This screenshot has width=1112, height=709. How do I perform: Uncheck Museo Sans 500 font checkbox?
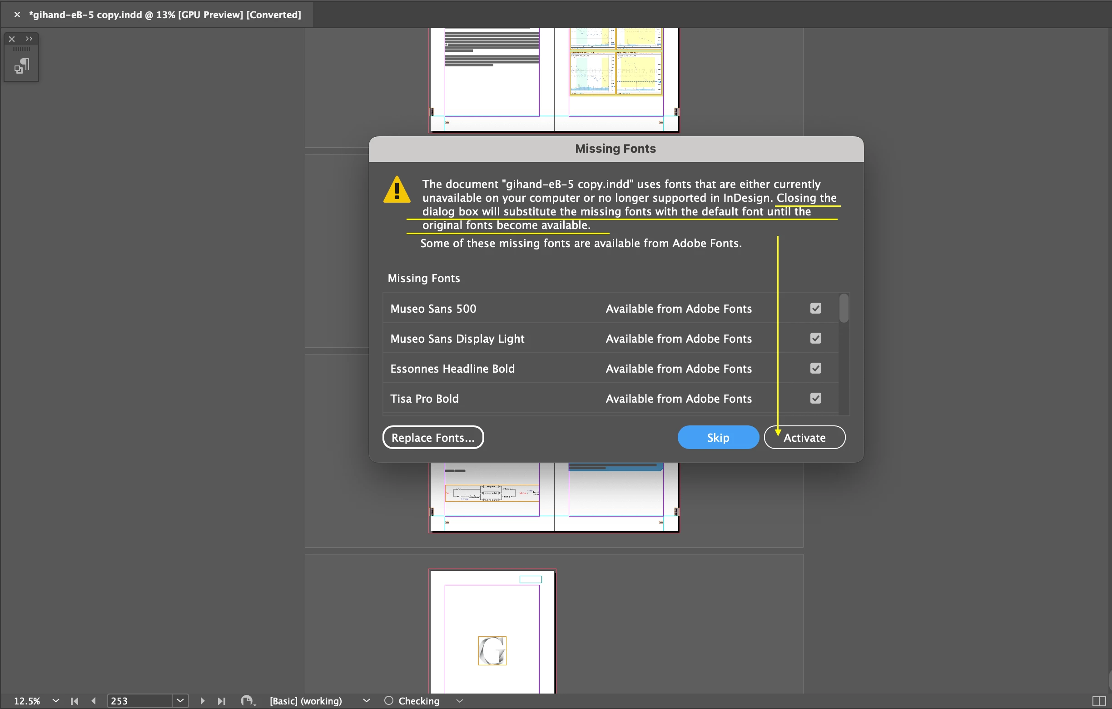(x=815, y=309)
